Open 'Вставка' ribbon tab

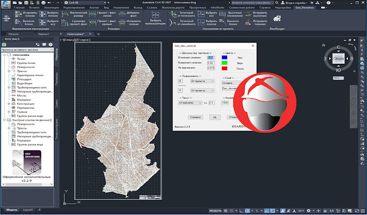[34, 7]
